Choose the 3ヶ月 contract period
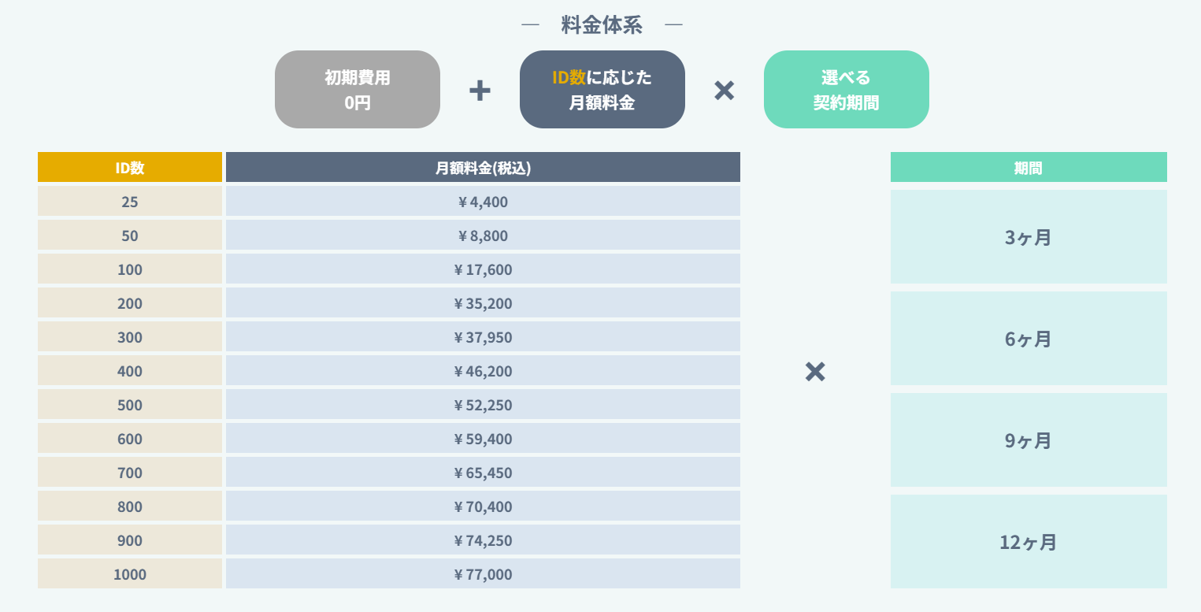Screen dimensions: 1201x612 pos(1029,237)
